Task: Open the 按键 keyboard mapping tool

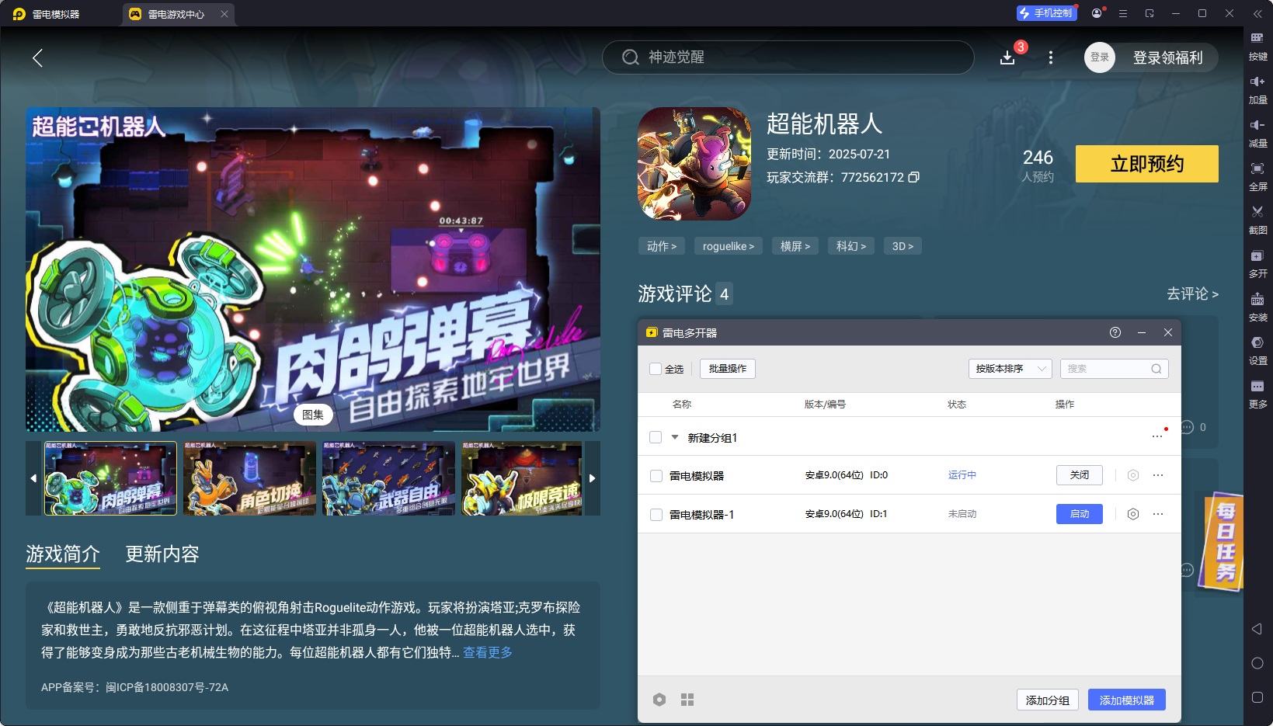Action: pyautogui.click(x=1257, y=47)
